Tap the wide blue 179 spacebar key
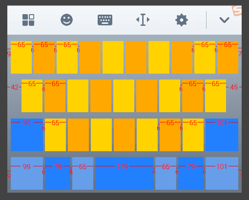The height and width of the screenshot is (200, 249). point(124,173)
